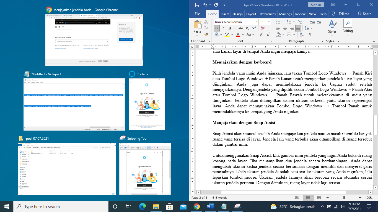Save the document from quick access toolbar
378x212 pixels.
pos(197,5)
